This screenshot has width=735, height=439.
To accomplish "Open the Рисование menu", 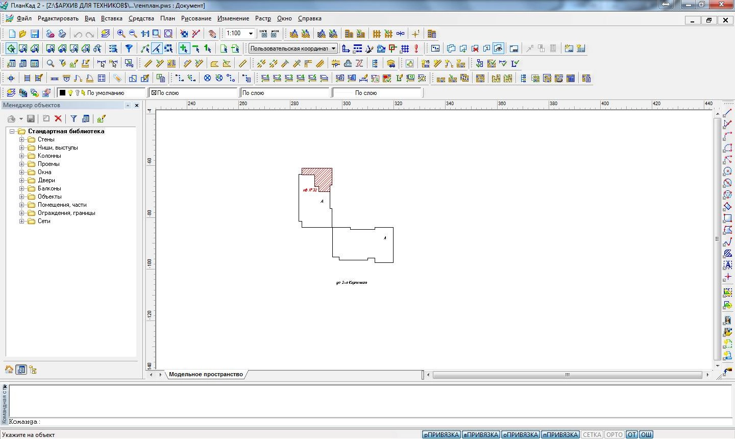I will click(196, 18).
